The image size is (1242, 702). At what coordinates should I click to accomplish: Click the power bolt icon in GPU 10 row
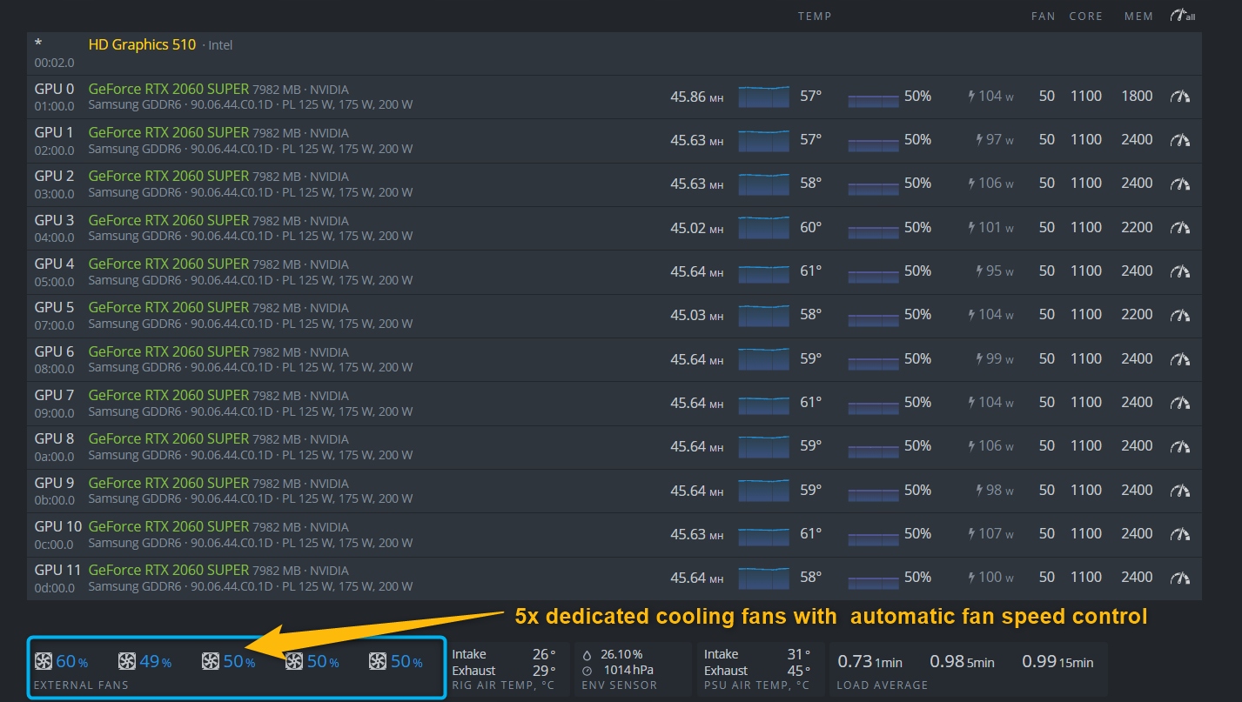[972, 534]
